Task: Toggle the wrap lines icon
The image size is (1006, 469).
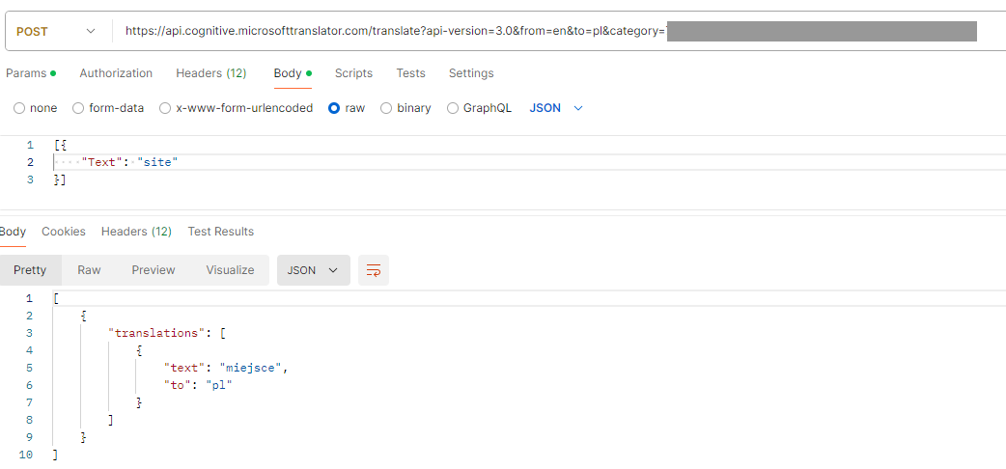Action: [374, 270]
